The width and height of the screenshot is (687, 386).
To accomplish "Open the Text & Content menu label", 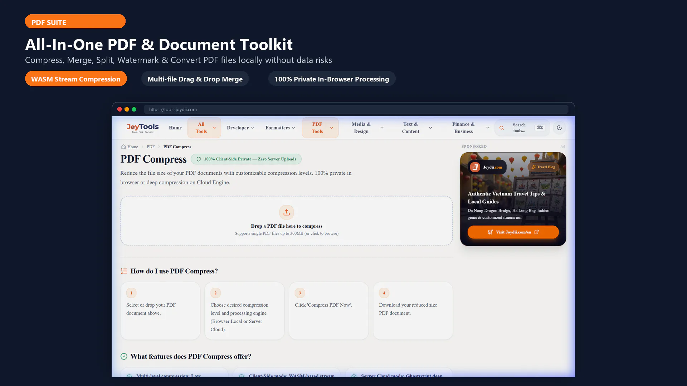I will pos(410,128).
